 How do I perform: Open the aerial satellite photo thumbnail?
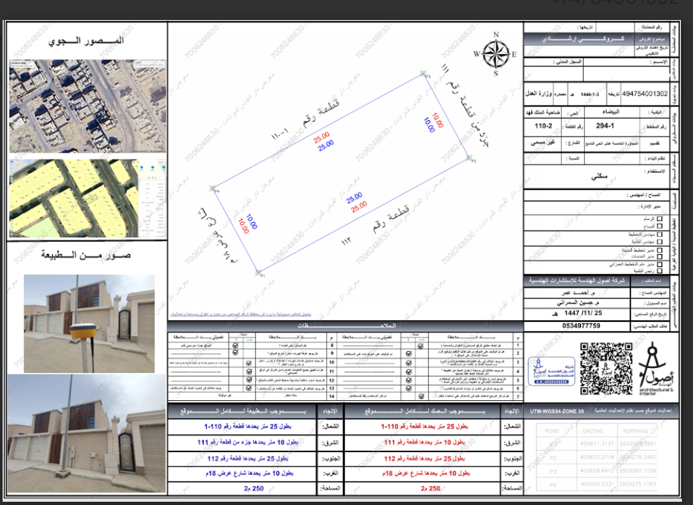click(87, 106)
